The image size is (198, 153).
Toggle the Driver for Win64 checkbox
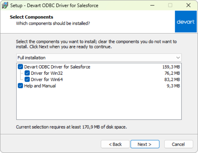click(x=27, y=79)
